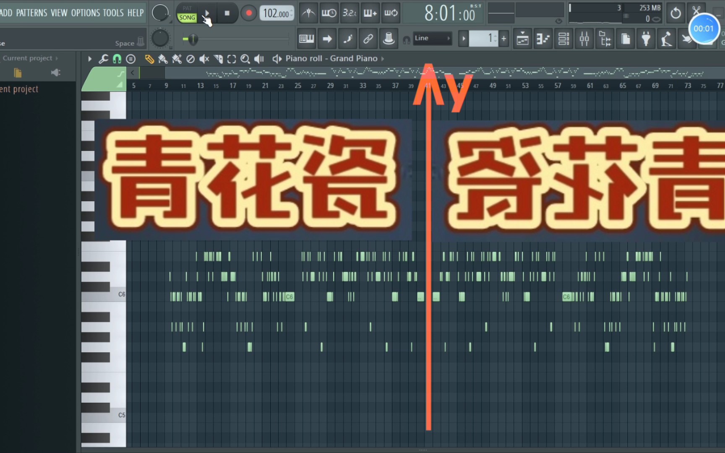725x453 pixels.
Task: Toggle the 3-2-1 countdown before recording
Action: (x=349, y=13)
